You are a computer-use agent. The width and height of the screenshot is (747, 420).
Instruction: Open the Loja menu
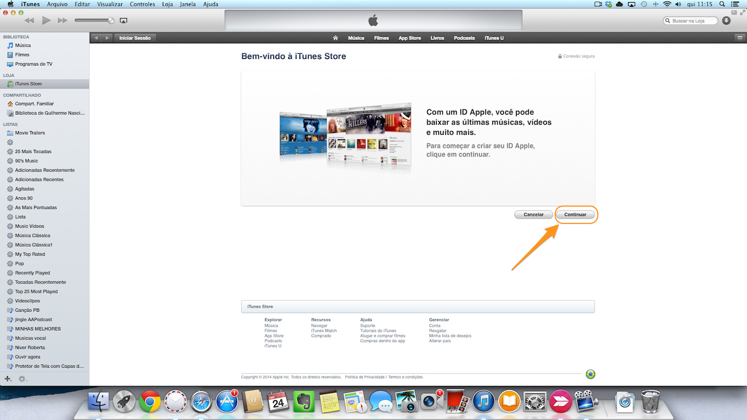pos(167,4)
